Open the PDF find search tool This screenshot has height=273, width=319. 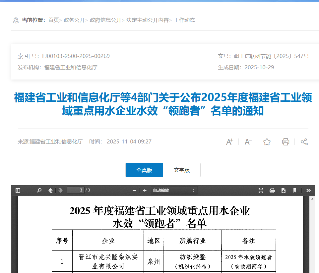(39, 191)
